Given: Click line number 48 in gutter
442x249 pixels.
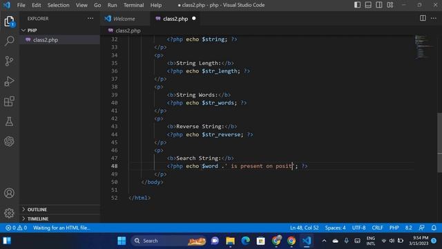Looking at the screenshot, I should [x=114, y=166].
